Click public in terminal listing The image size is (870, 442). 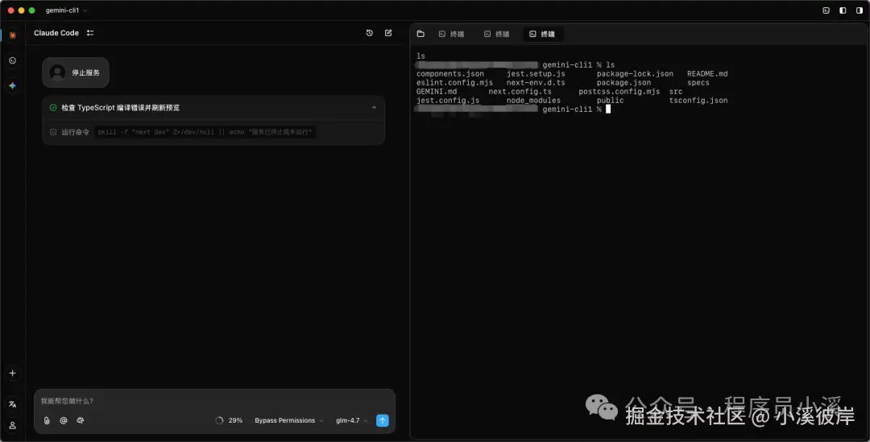coord(611,101)
